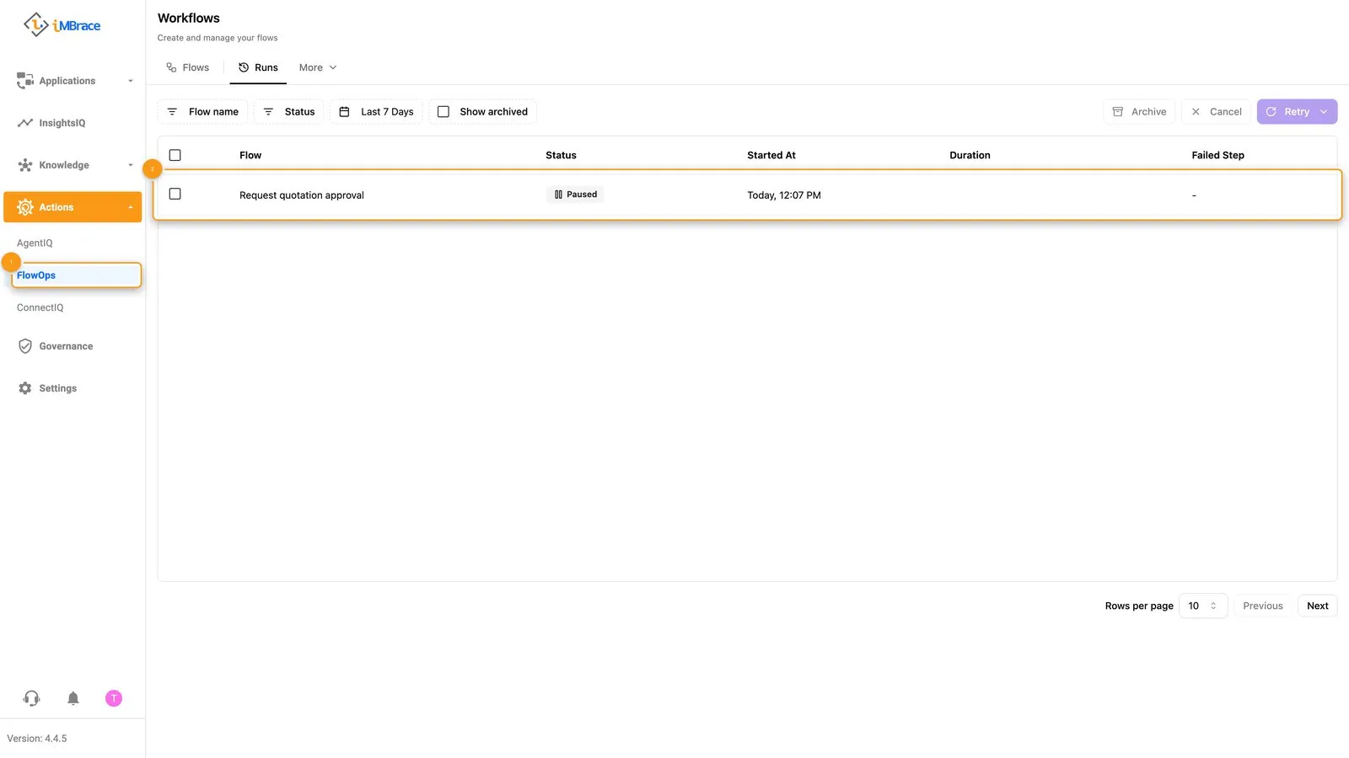This screenshot has height=758, width=1349.
Task: Go to the Previous page
Action: 1262,606
